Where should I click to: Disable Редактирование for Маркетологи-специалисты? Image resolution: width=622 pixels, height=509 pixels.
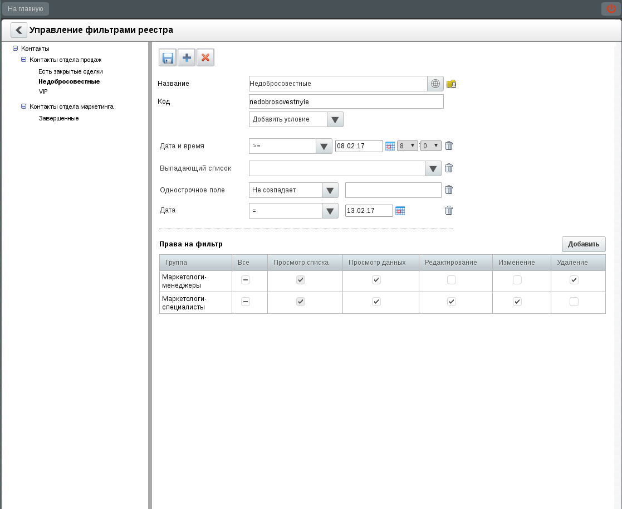tap(452, 302)
